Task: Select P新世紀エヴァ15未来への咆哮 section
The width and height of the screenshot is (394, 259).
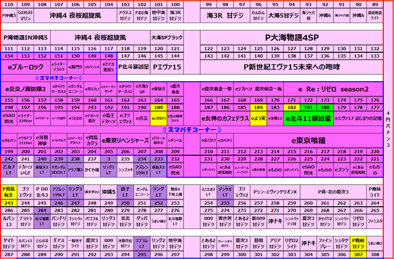Action: point(292,67)
